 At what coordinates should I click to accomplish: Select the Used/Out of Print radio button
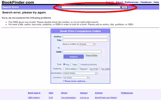point(79,64)
